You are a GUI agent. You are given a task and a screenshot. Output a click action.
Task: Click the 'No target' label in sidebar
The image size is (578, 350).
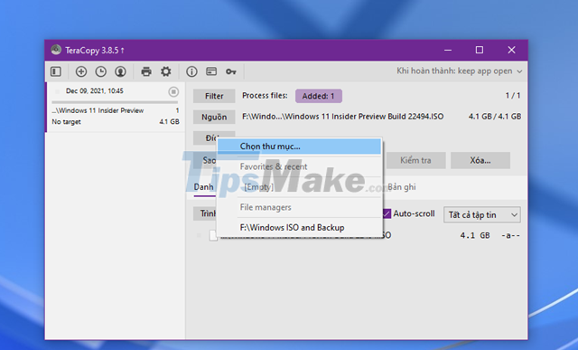tap(66, 122)
